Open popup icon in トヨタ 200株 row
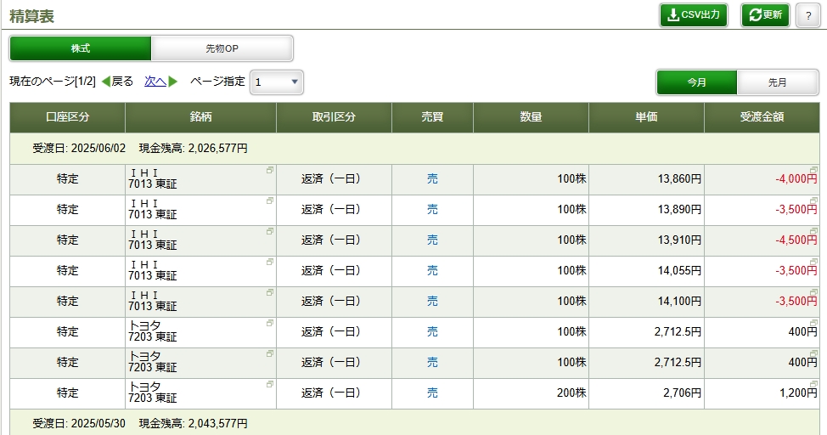Screen dimensions: 827x435 (x=269, y=384)
